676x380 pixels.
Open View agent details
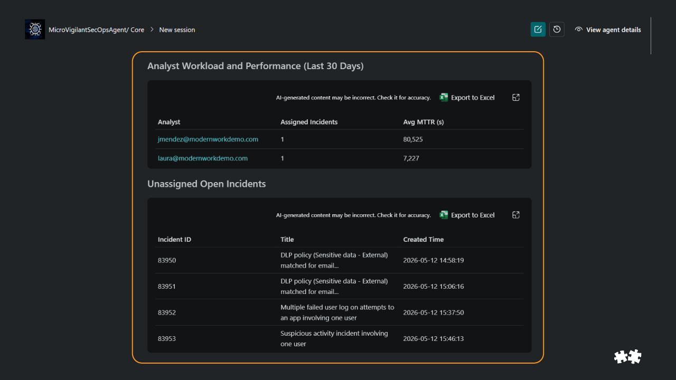pos(608,30)
